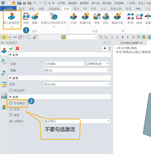The image size is (151, 154).
Task: Open the hierarchy structure sidebar icon
Action: (4, 73)
